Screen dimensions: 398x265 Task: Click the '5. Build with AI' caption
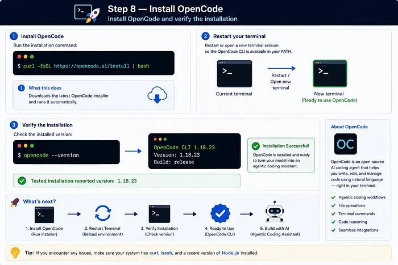point(275,228)
